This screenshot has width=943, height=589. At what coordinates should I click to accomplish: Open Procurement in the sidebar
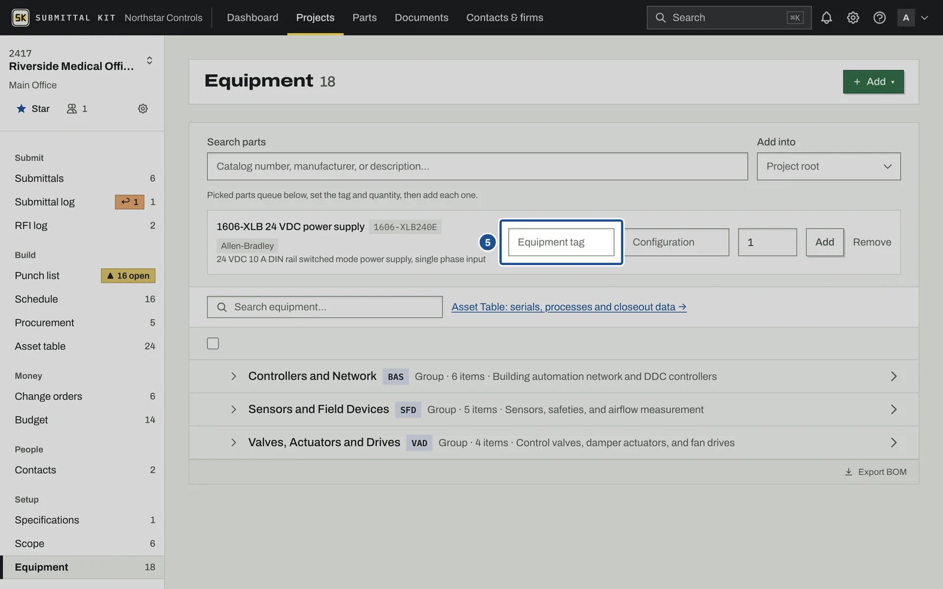(x=83, y=323)
